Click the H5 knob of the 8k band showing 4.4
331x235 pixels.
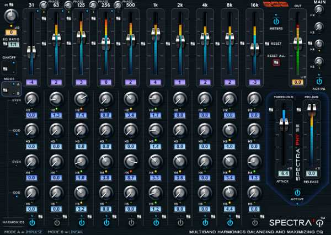pos(229,193)
